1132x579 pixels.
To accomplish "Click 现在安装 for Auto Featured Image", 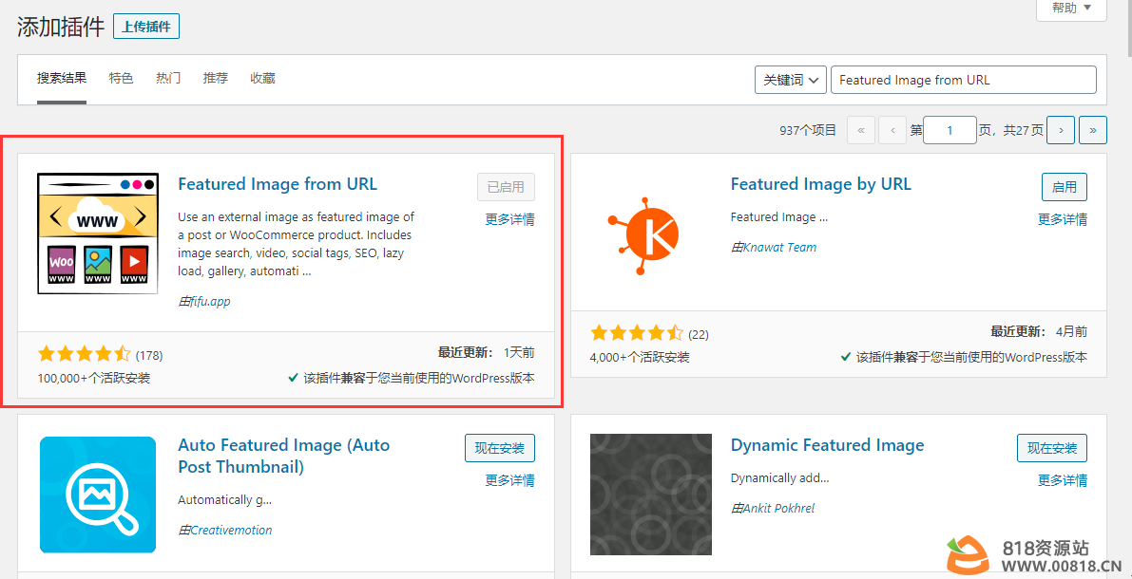I will 500,448.
